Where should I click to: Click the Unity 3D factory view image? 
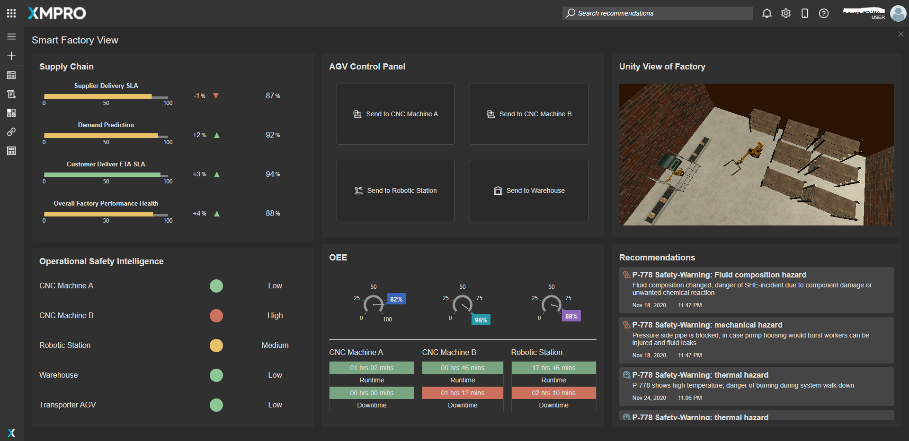point(757,155)
